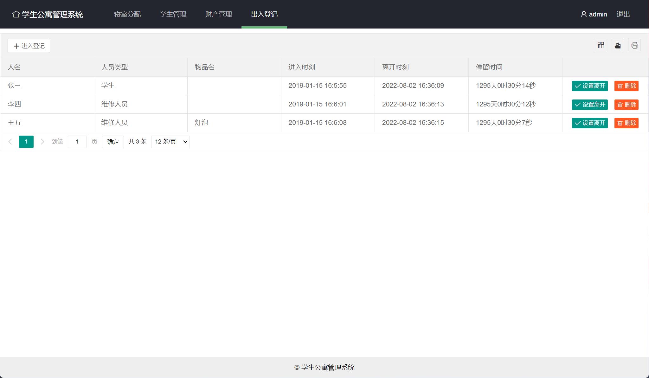Switch to the 寝室分配 tab

(x=127, y=14)
